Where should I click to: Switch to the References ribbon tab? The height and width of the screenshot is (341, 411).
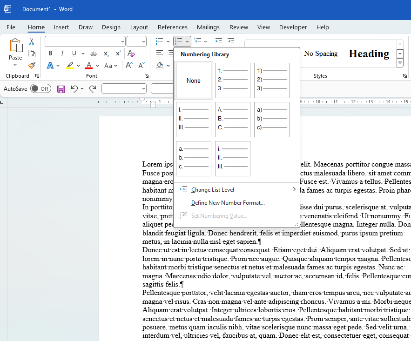[172, 27]
